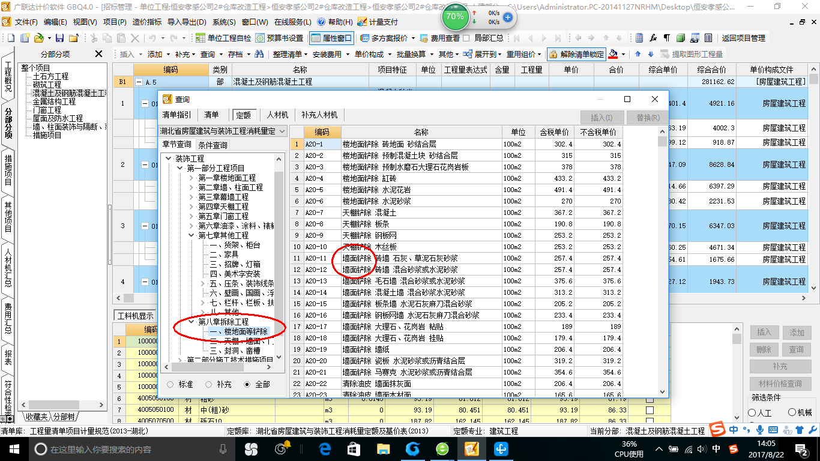
Task: Open the 导入导出(D) menu
Action: pos(187,22)
